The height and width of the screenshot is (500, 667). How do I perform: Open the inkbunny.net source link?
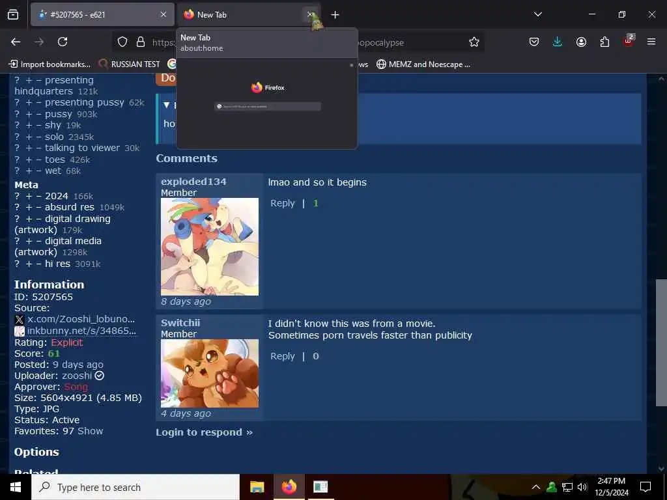(81, 330)
